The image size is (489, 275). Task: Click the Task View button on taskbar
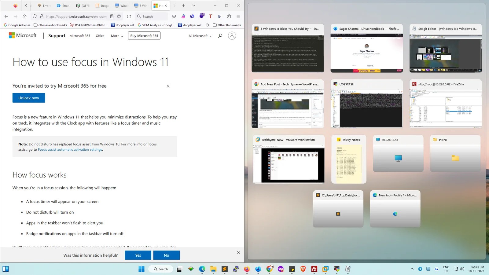click(179, 269)
